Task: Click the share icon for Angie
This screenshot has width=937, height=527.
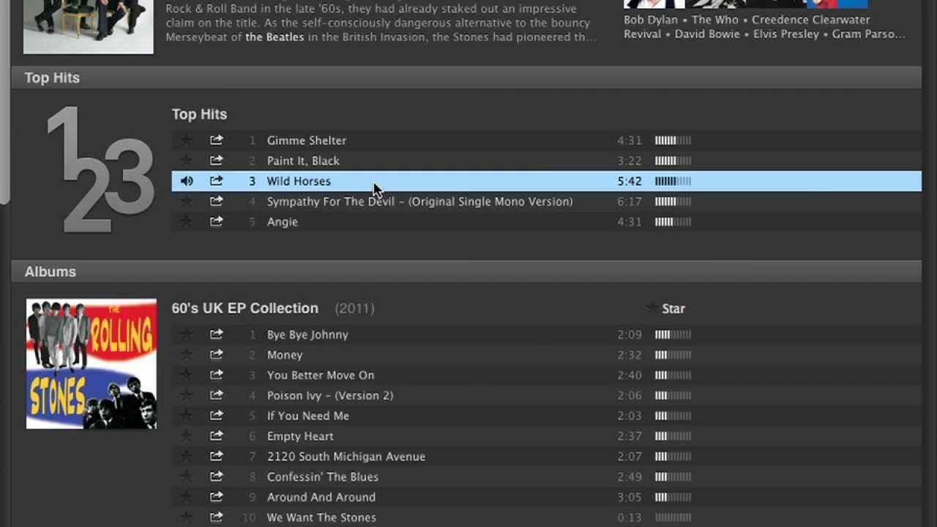Action: tap(216, 222)
